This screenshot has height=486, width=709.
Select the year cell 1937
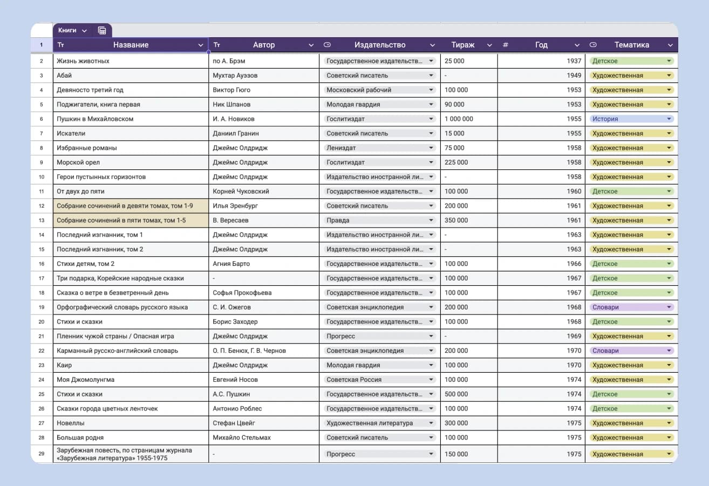point(541,61)
